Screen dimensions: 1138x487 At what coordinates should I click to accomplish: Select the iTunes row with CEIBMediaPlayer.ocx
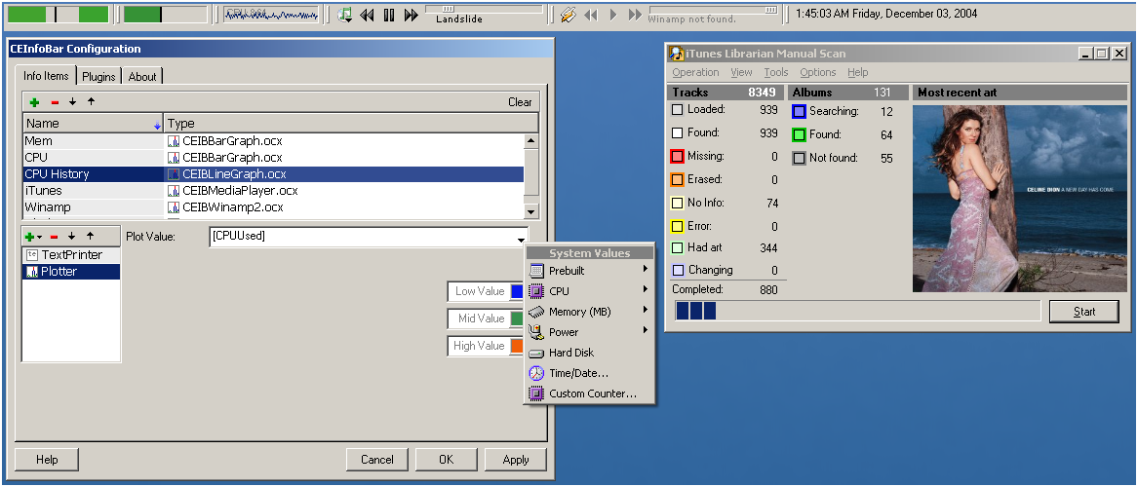point(273,191)
